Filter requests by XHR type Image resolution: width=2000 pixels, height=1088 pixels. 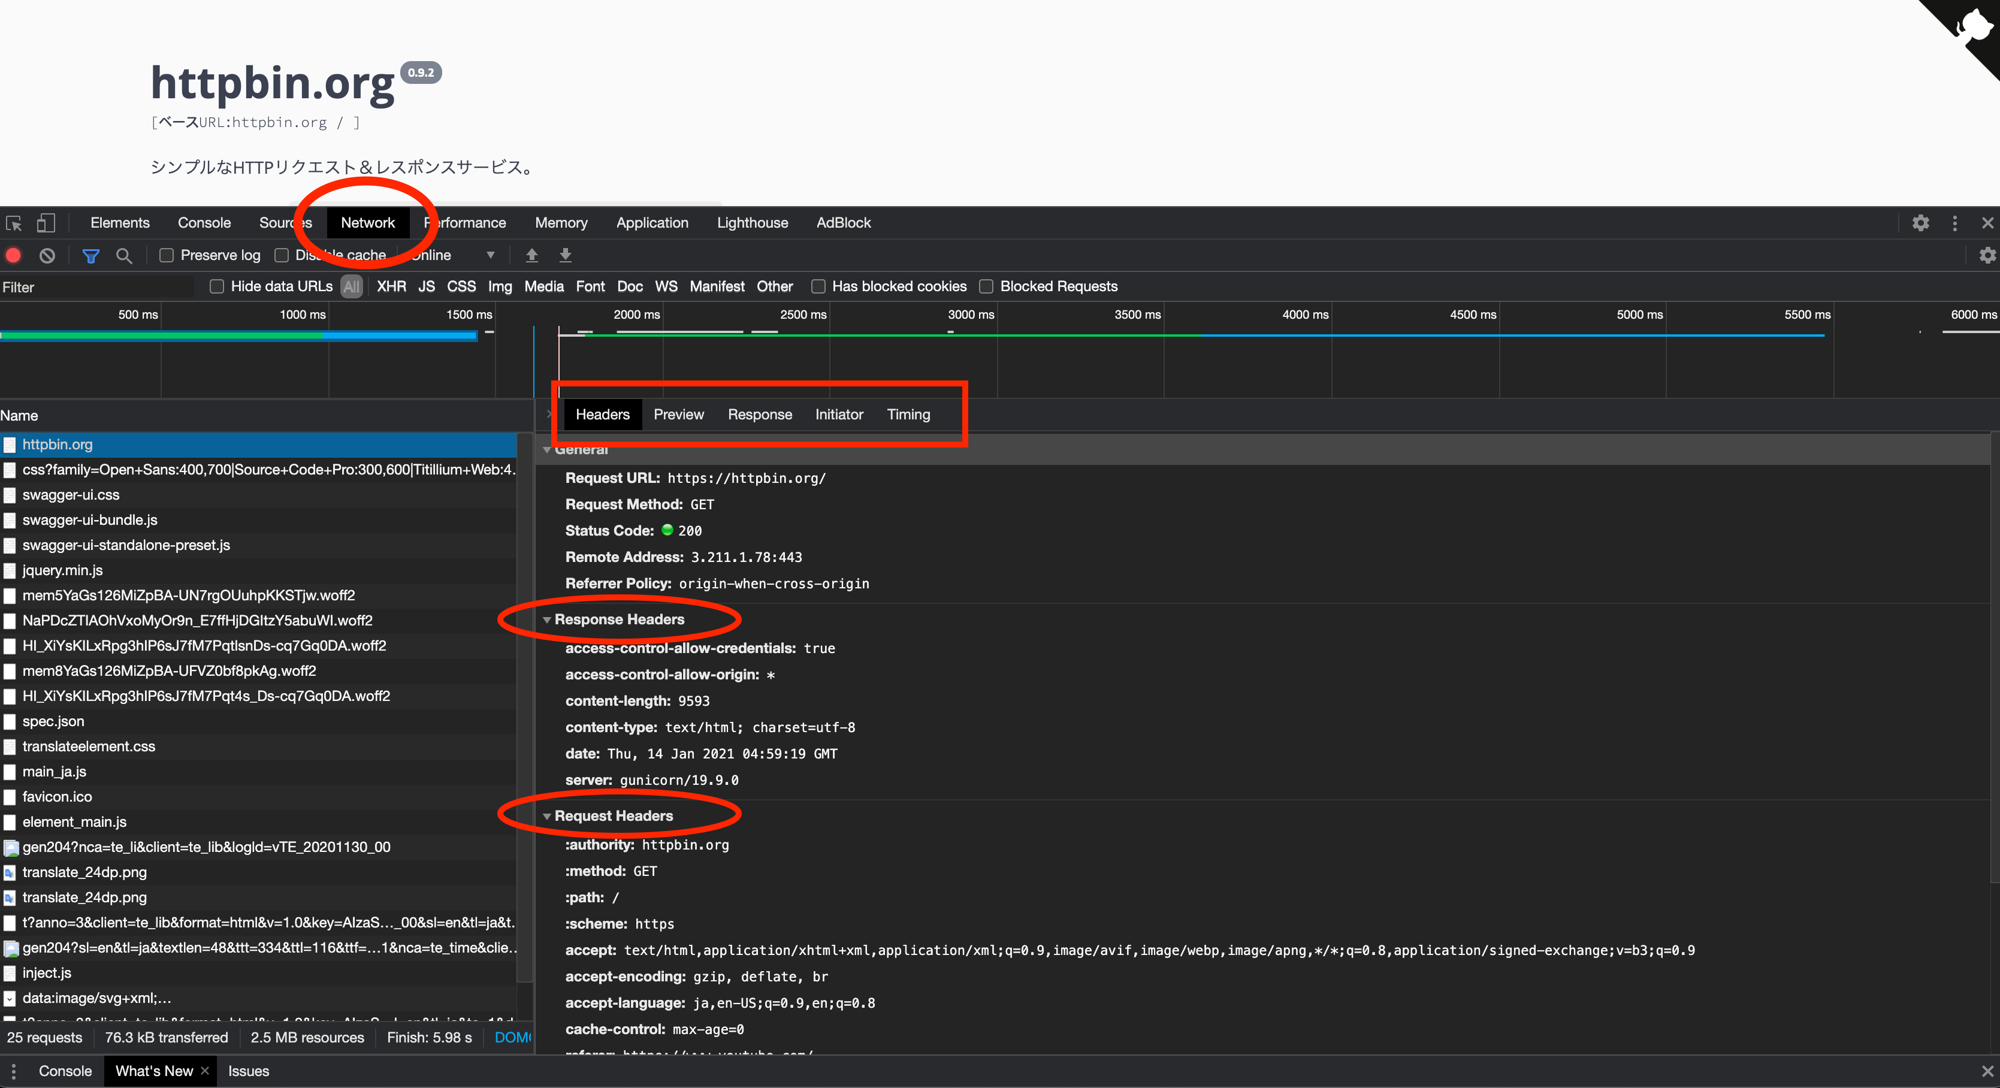[391, 286]
